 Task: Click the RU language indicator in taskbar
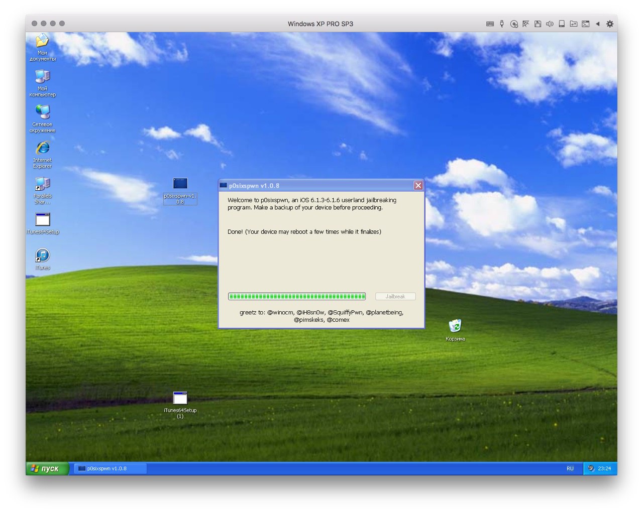pos(570,468)
